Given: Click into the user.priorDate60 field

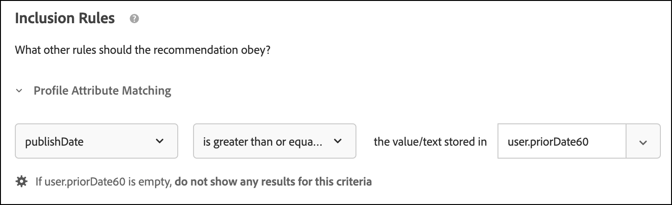Looking at the screenshot, I should pos(562,141).
